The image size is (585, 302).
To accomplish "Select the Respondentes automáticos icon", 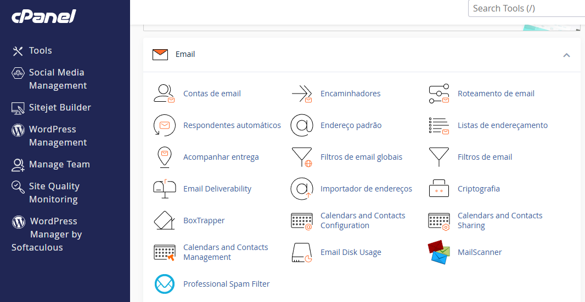I will (164, 125).
